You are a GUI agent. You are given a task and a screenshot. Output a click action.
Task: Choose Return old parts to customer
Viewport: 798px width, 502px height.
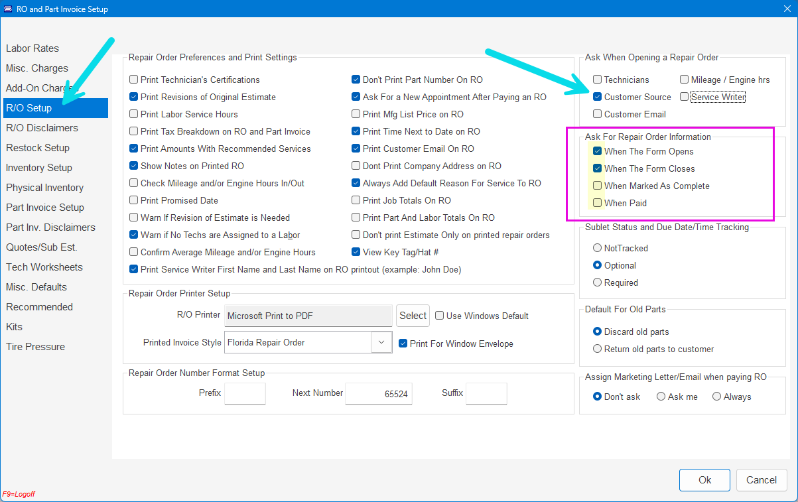point(598,349)
